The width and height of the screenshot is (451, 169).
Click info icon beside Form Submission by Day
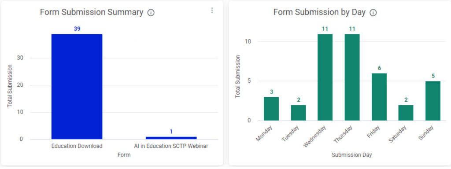[x=373, y=13]
